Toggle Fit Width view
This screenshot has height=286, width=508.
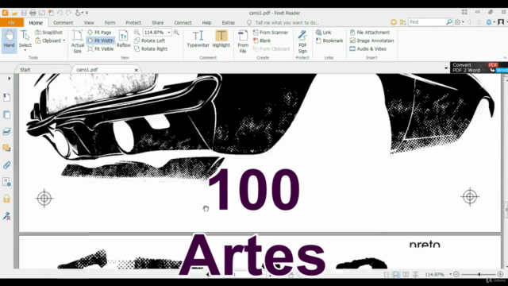point(101,41)
